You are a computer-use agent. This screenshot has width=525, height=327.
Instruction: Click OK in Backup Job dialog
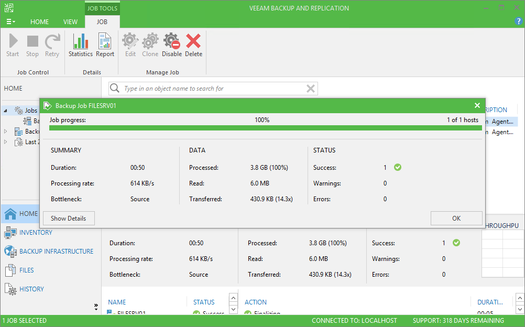(x=456, y=218)
